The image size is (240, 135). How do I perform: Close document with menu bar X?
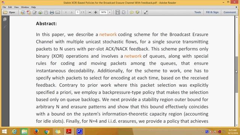236,7
